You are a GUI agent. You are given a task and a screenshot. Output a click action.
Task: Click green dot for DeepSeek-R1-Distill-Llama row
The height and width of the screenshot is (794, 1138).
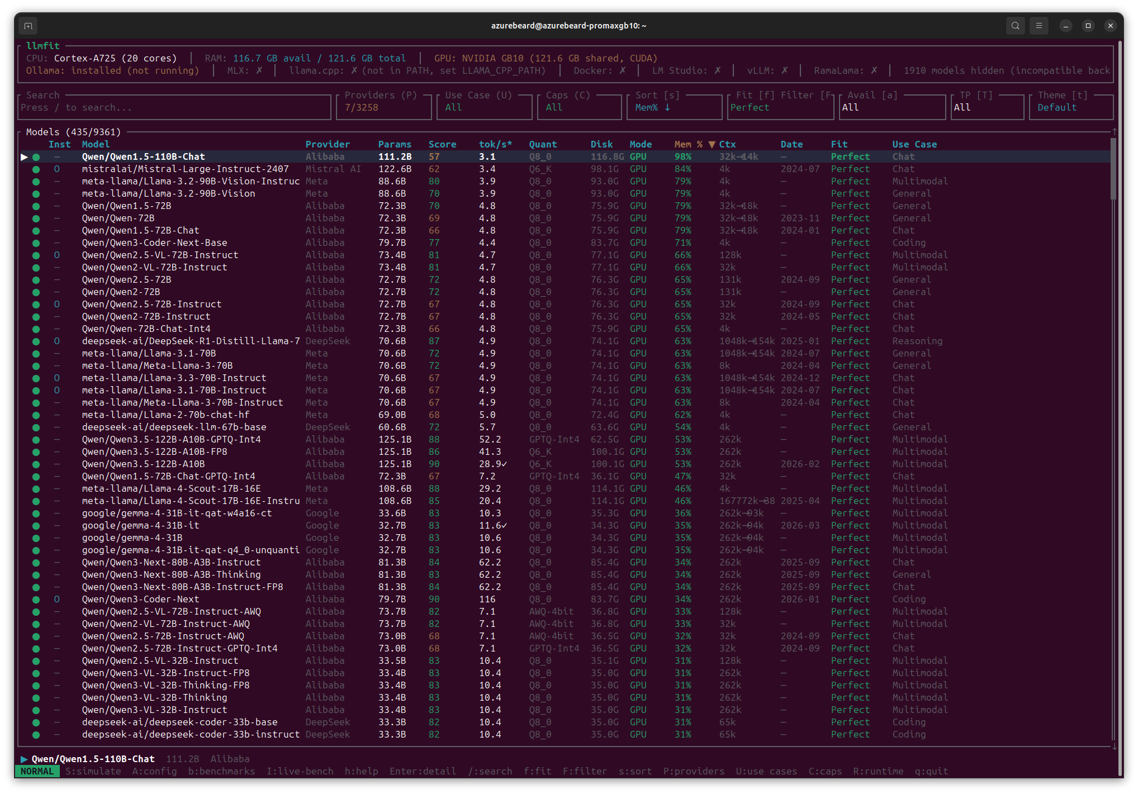click(x=36, y=341)
